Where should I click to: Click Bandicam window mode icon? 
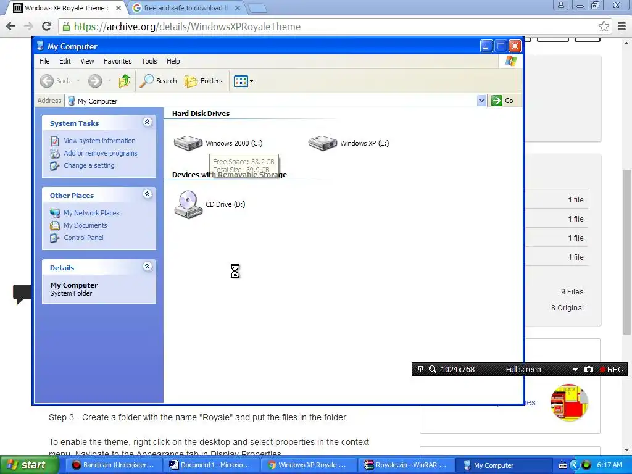[x=420, y=369]
